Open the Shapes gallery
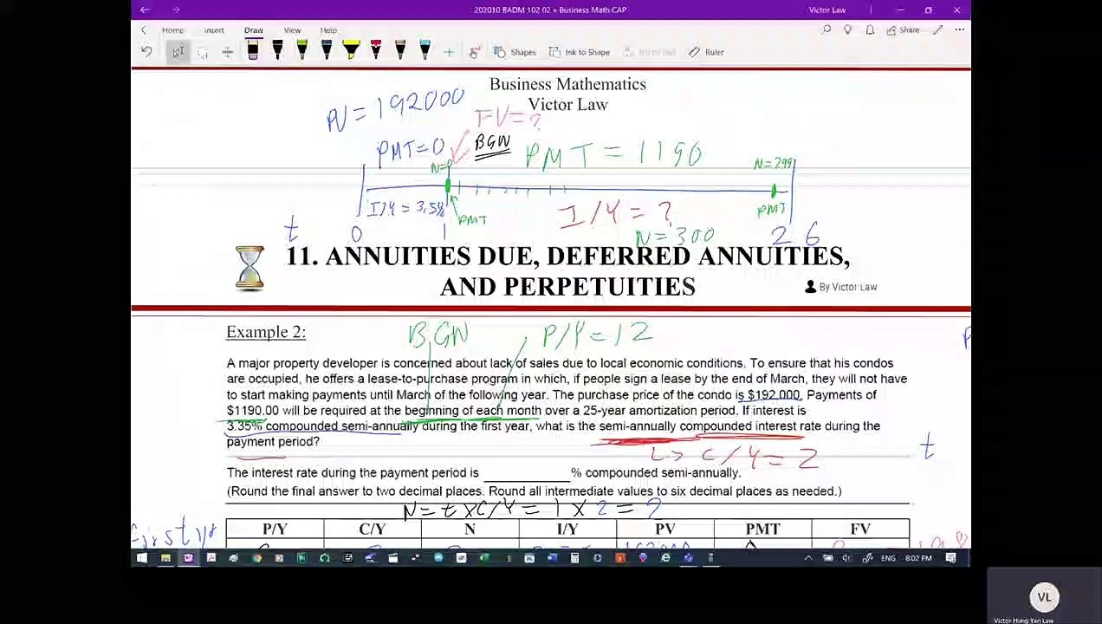 (x=515, y=52)
